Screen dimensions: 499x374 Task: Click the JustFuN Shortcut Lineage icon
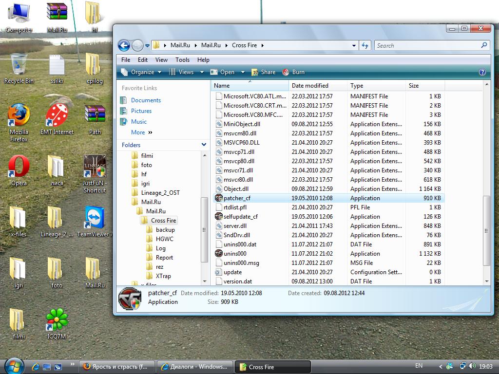pos(95,174)
